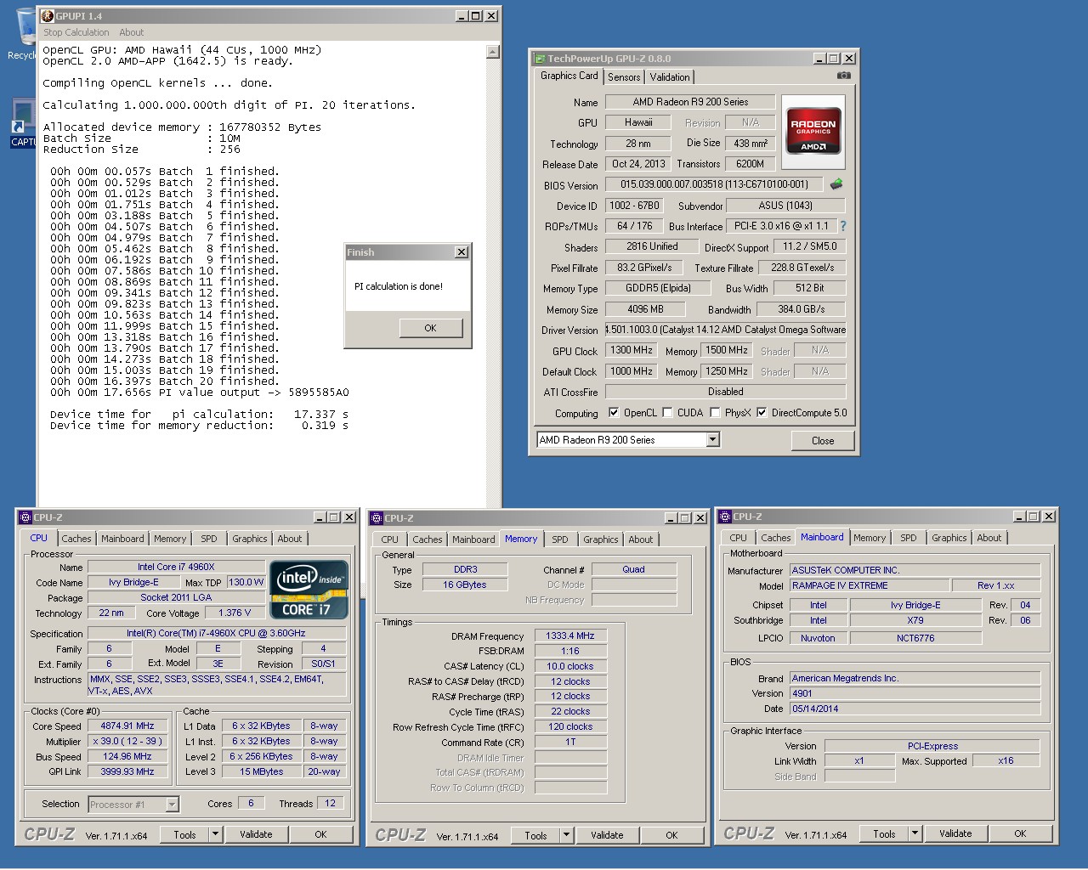Image resolution: width=1088 pixels, height=870 pixels.
Task: Open the Processor #1 selection dropdown
Action: pos(172,805)
